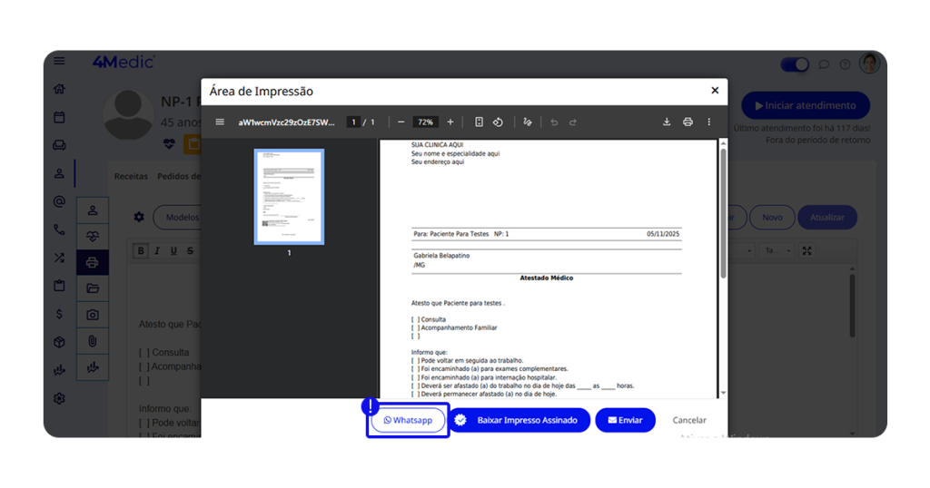The height and width of the screenshot is (488, 930).
Task: Download the PDF from viewer toolbar
Action: (x=667, y=122)
